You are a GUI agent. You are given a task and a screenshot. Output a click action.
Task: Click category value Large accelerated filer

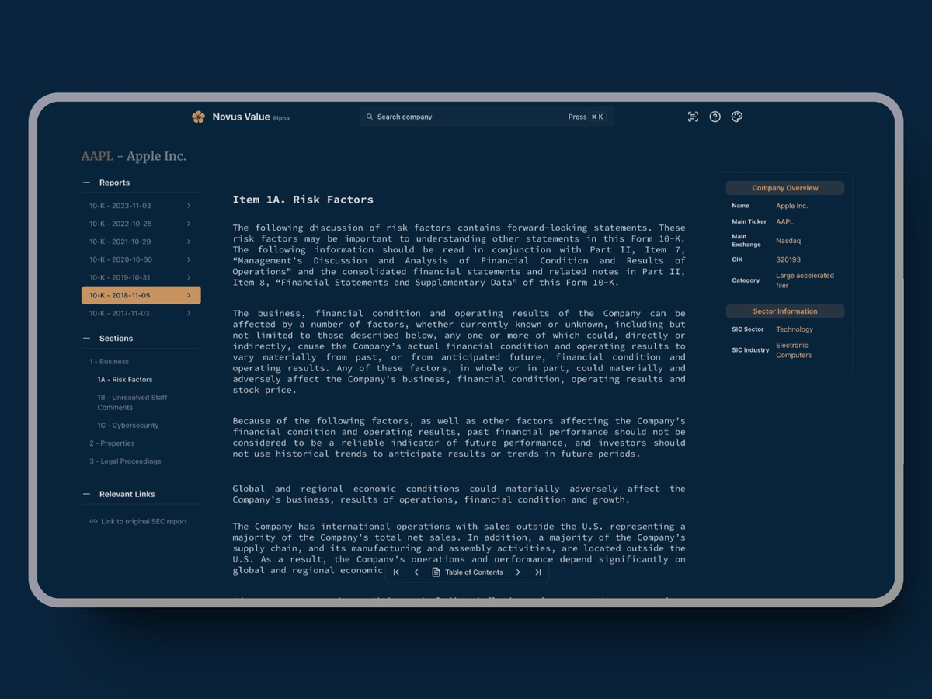click(x=805, y=280)
